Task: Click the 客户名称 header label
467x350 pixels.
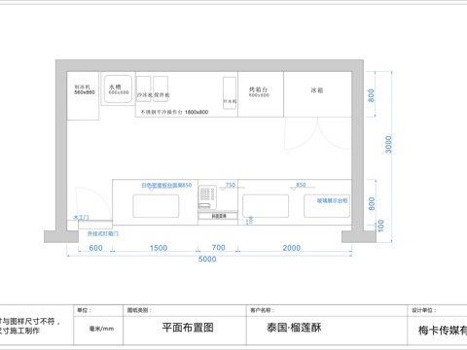Action: click(x=262, y=310)
